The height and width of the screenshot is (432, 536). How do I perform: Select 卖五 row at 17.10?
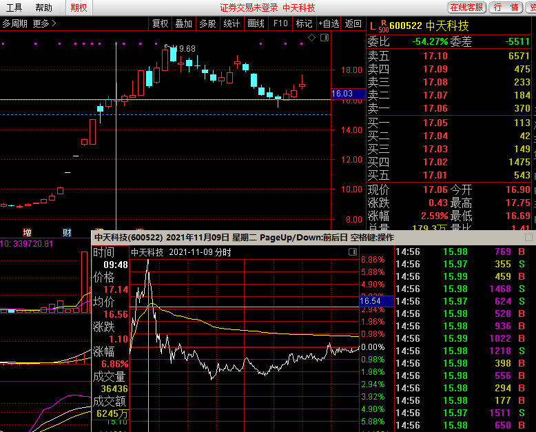pos(449,56)
